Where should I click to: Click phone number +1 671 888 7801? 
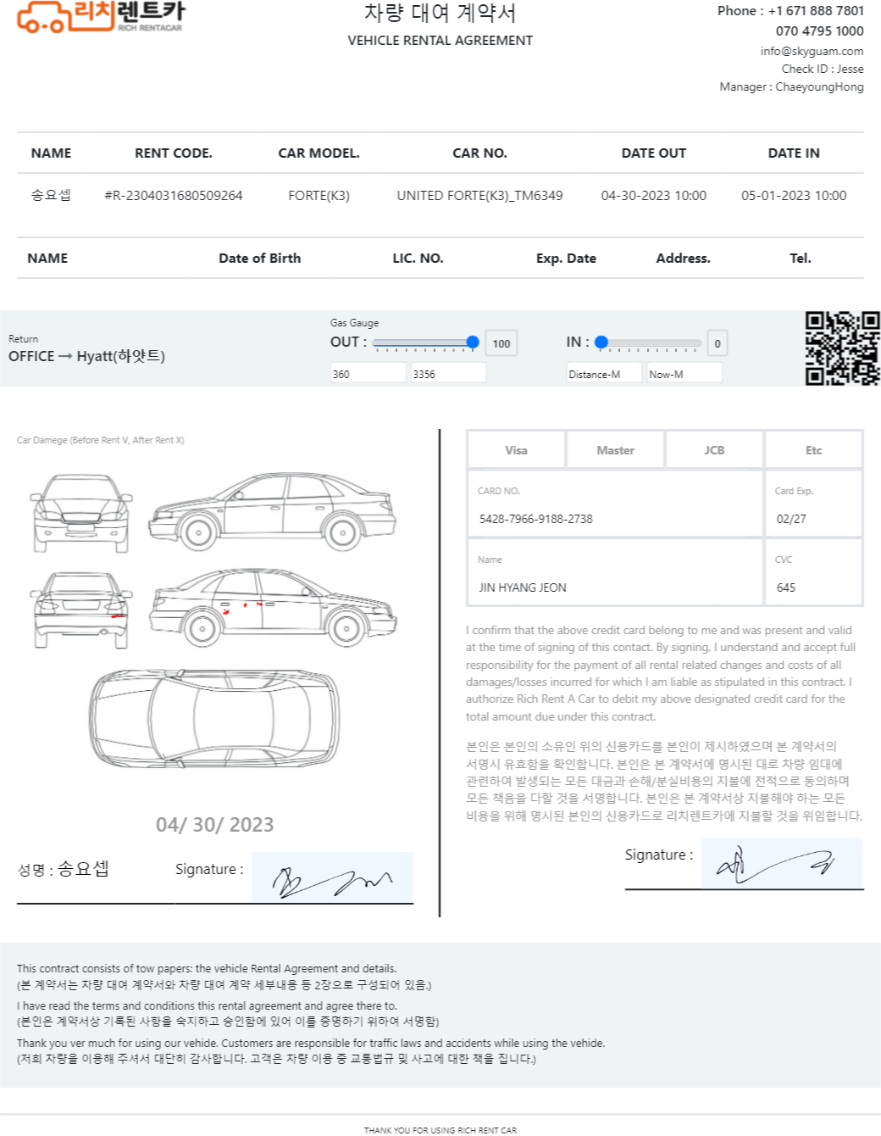pyautogui.click(x=816, y=11)
